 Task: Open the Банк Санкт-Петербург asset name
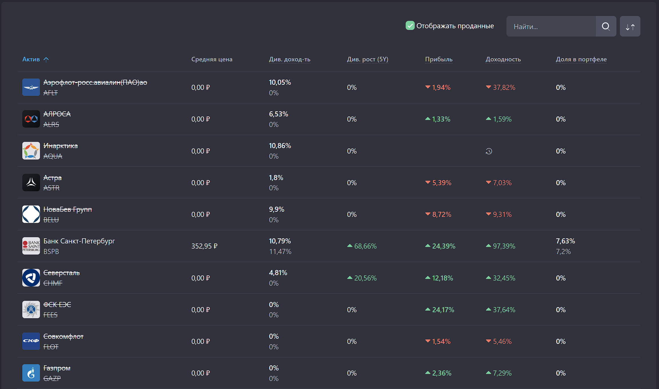pos(79,241)
